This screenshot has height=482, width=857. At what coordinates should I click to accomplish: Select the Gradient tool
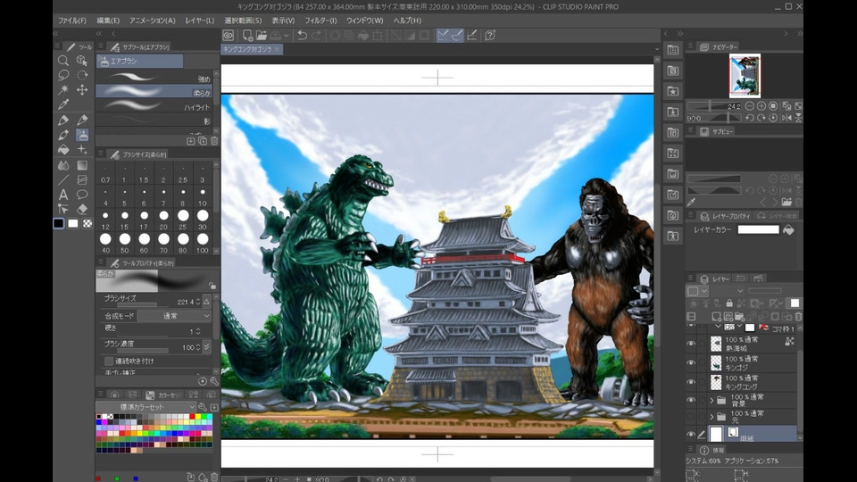[82, 164]
